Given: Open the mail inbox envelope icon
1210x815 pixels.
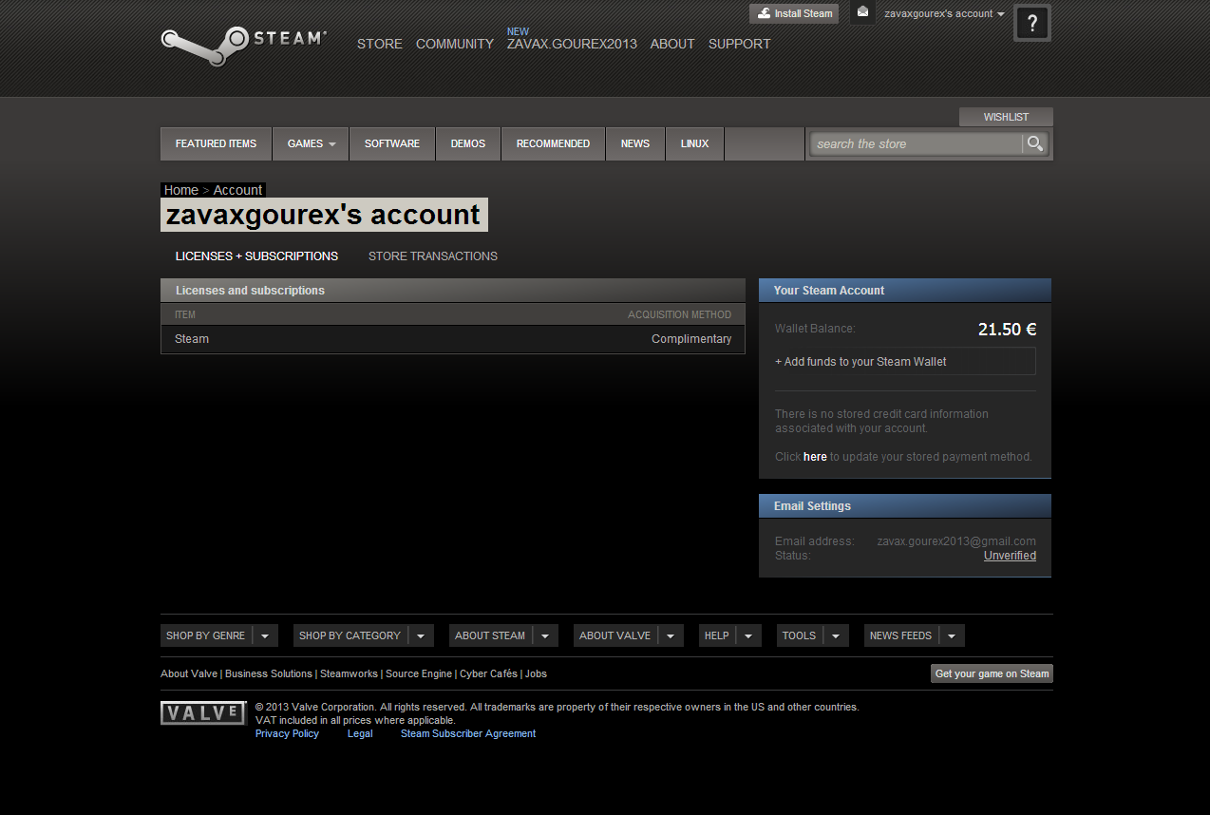Looking at the screenshot, I should pos(862,13).
